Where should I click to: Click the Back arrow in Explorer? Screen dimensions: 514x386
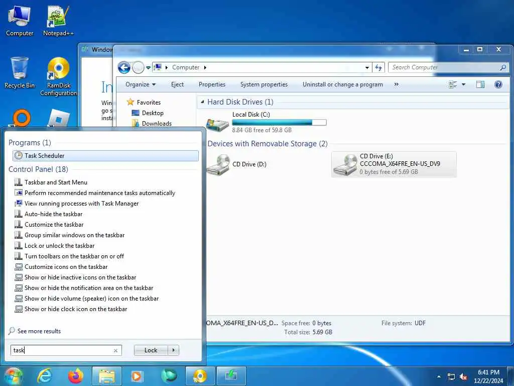point(124,68)
